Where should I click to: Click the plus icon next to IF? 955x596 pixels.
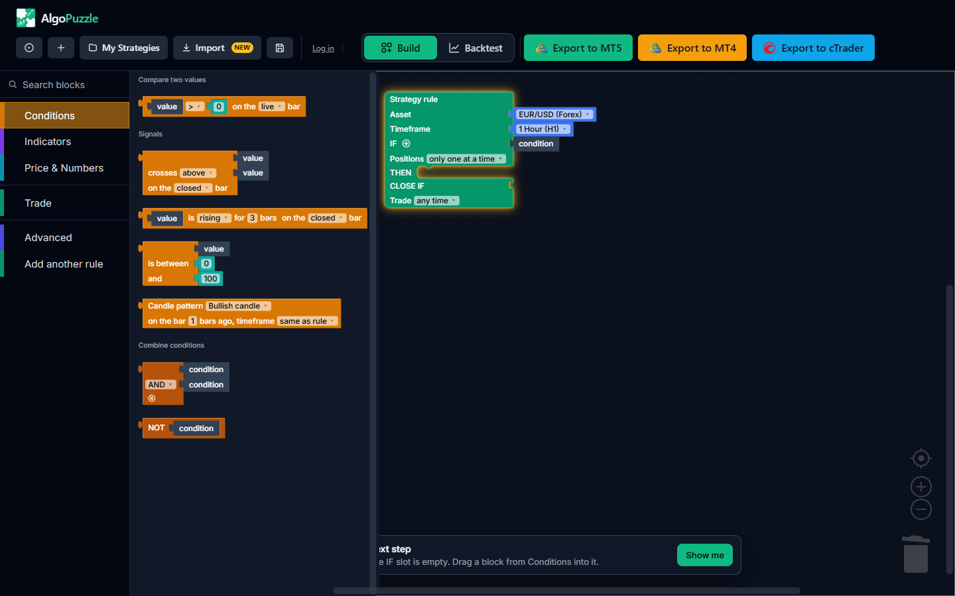tap(407, 144)
